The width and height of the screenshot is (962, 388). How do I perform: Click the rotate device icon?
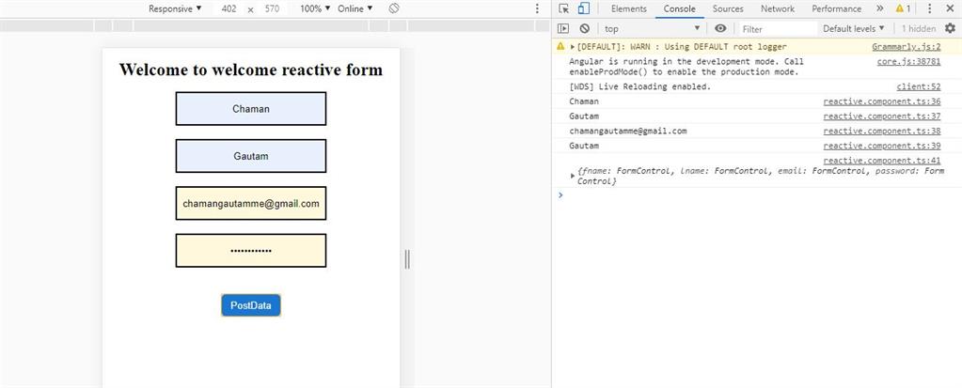tap(395, 8)
